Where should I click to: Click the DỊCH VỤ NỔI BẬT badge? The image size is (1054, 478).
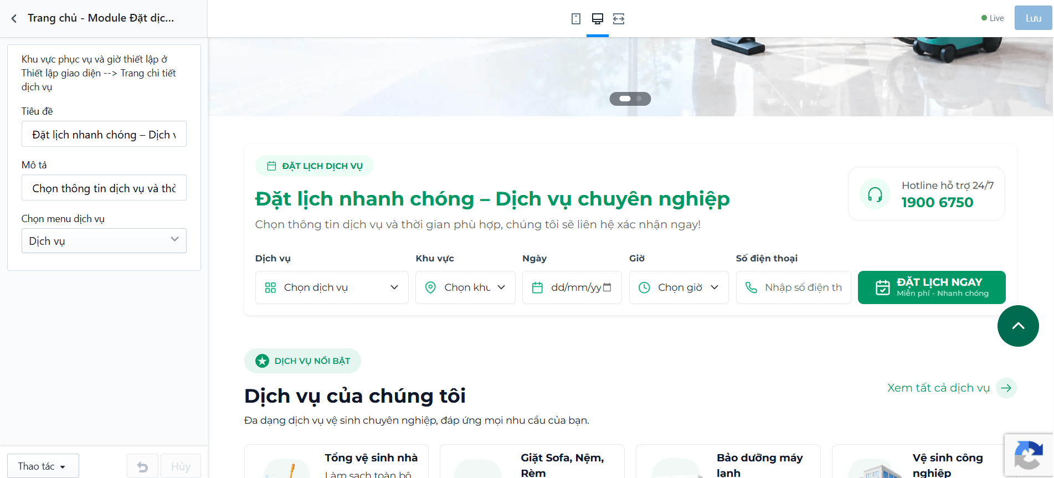[x=302, y=361]
